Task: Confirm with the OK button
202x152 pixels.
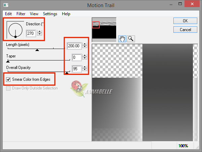Action: (x=185, y=21)
